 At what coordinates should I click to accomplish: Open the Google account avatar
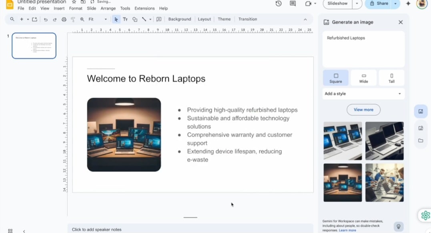click(422, 4)
